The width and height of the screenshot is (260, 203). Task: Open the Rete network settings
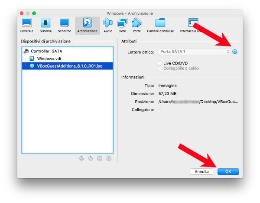click(122, 26)
